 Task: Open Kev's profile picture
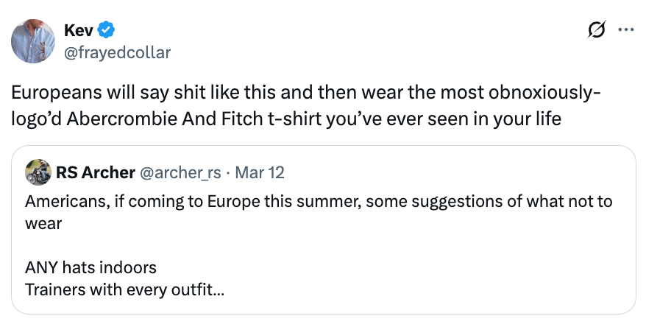[33, 41]
